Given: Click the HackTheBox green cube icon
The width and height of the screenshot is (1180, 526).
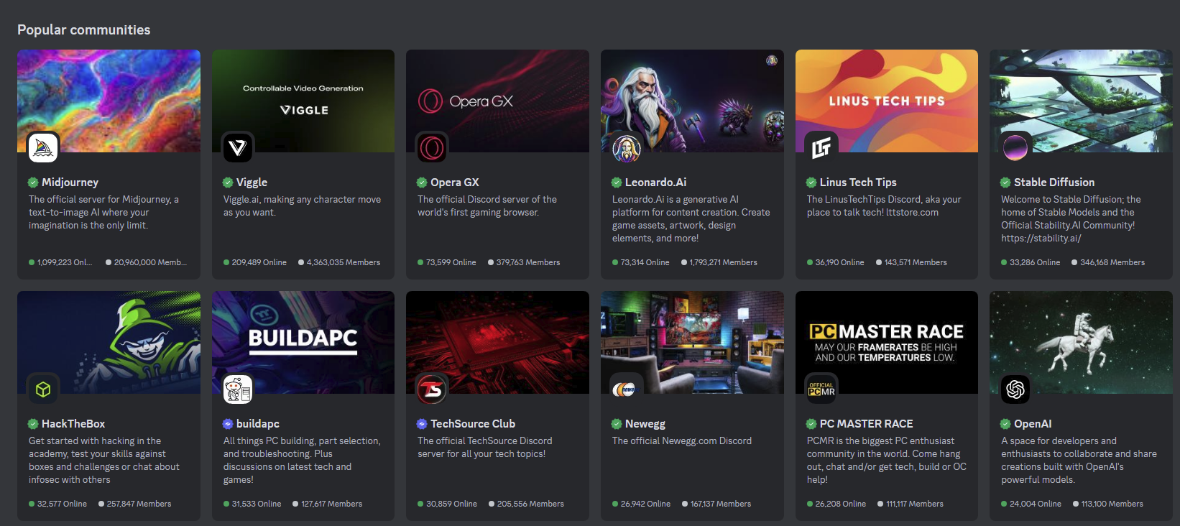Looking at the screenshot, I should pyautogui.click(x=42, y=389).
